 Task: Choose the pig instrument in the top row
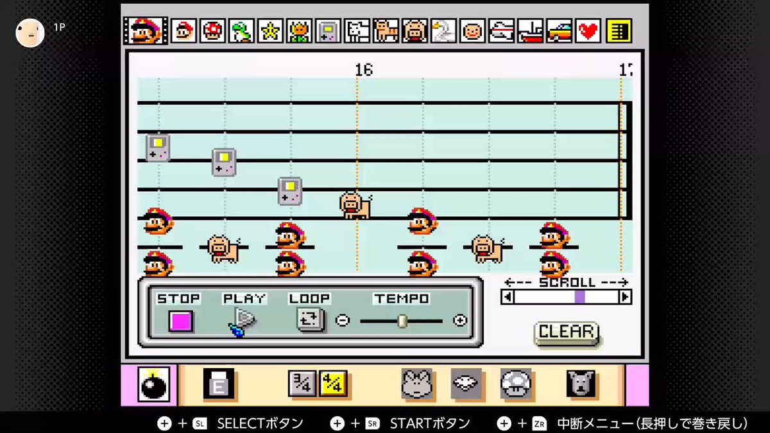(415, 30)
